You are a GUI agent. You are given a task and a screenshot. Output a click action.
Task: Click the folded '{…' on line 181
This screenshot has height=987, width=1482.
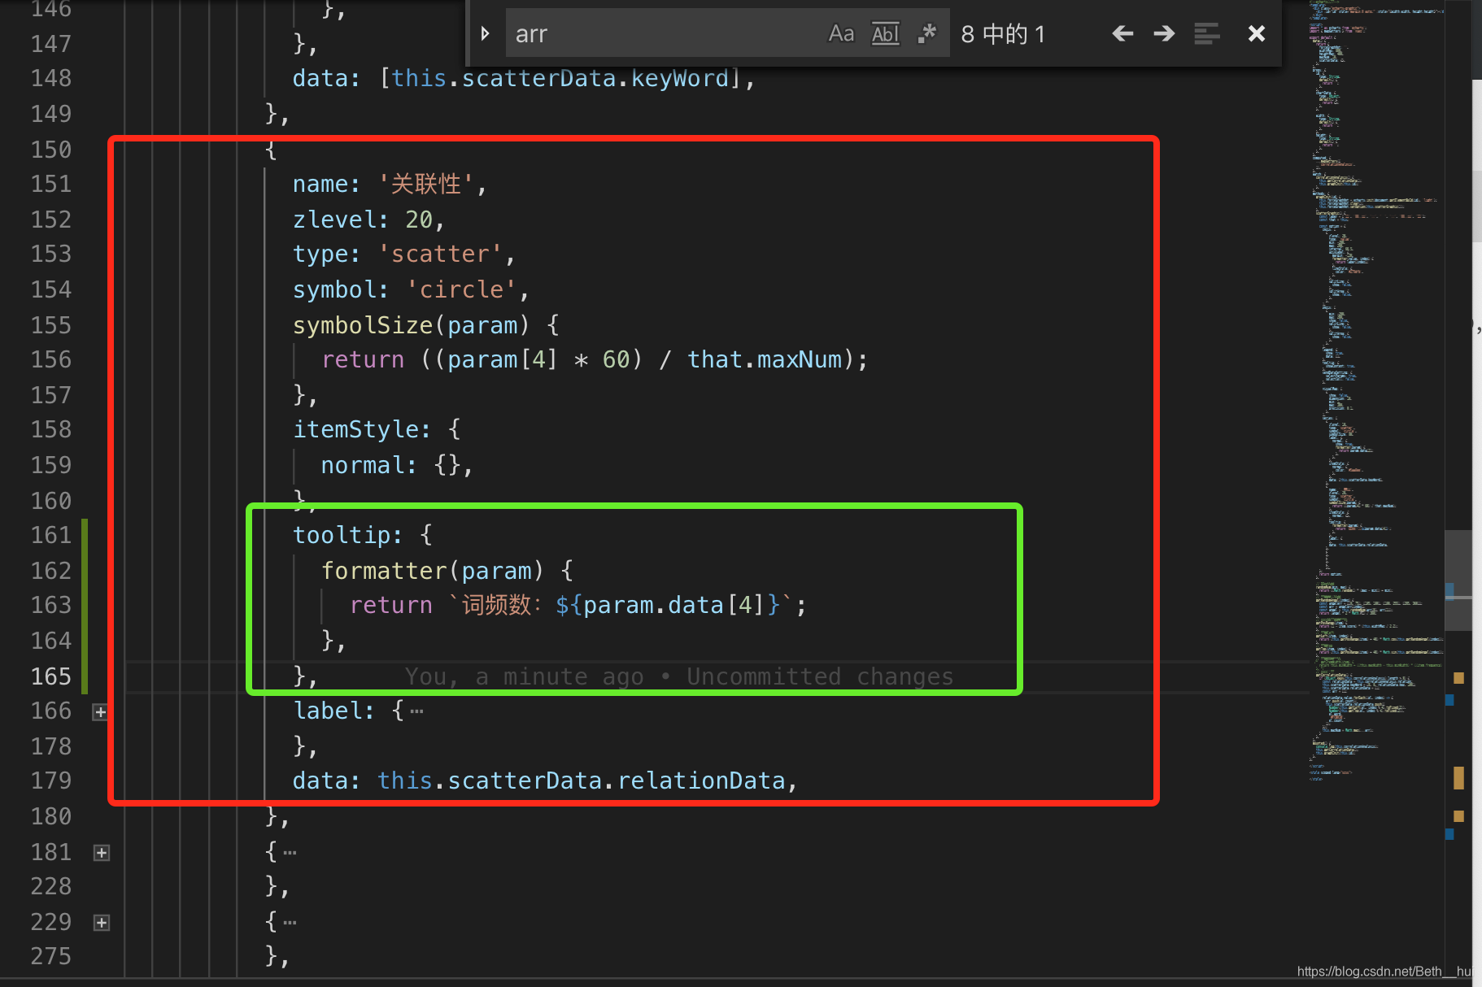281,852
